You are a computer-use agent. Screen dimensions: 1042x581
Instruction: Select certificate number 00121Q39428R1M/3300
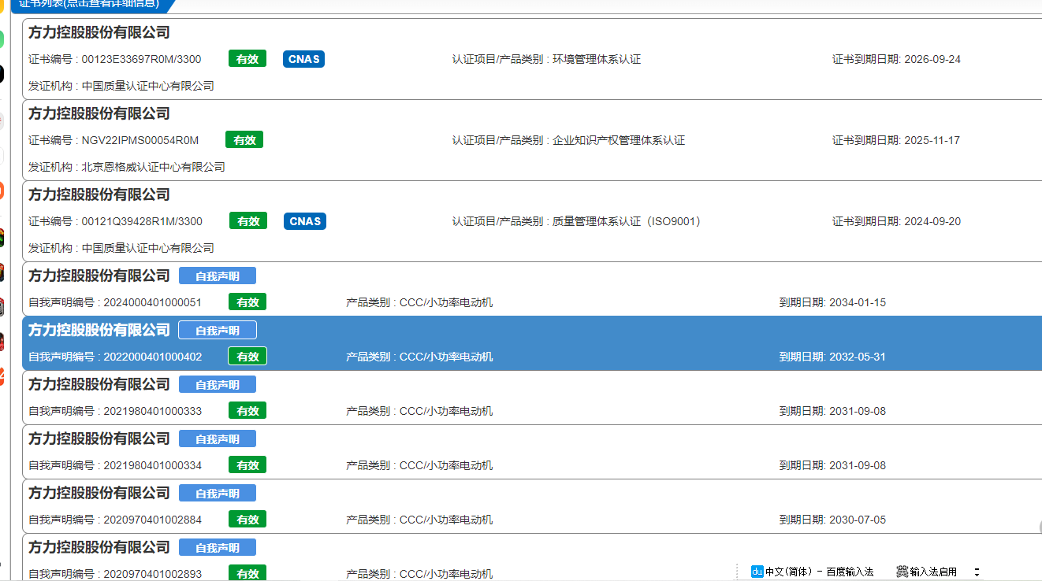tap(142, 221)
